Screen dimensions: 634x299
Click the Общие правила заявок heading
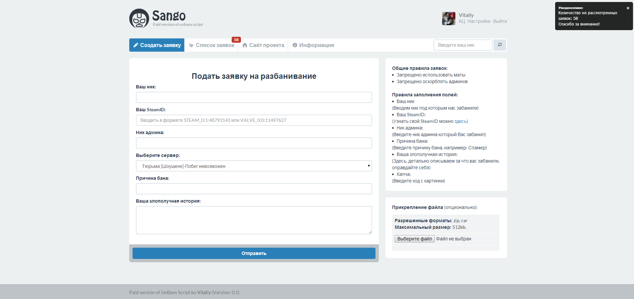(x=420, y=68)
